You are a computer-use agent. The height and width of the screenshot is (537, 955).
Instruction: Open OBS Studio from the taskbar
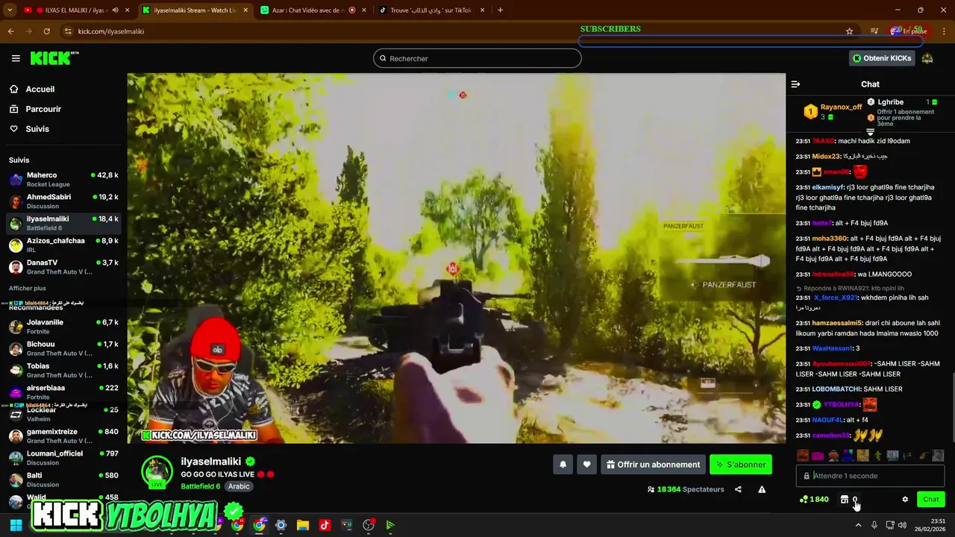[x=368, y=525]
